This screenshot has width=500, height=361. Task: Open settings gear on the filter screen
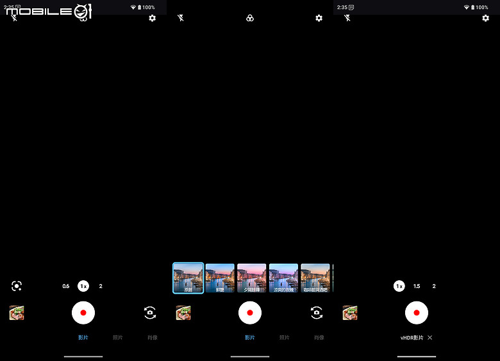(319, 18)
